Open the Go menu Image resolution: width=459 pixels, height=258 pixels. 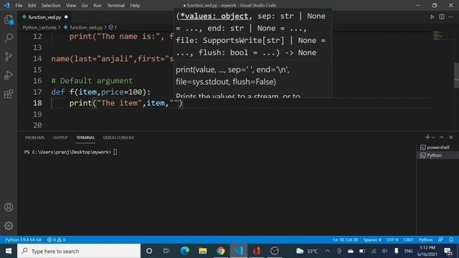[85, 5]
